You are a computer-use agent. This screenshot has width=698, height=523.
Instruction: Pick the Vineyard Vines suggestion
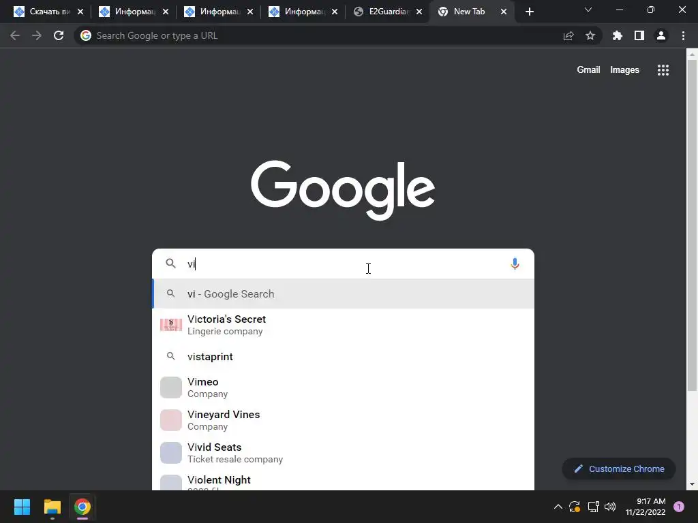click(343, 419)
